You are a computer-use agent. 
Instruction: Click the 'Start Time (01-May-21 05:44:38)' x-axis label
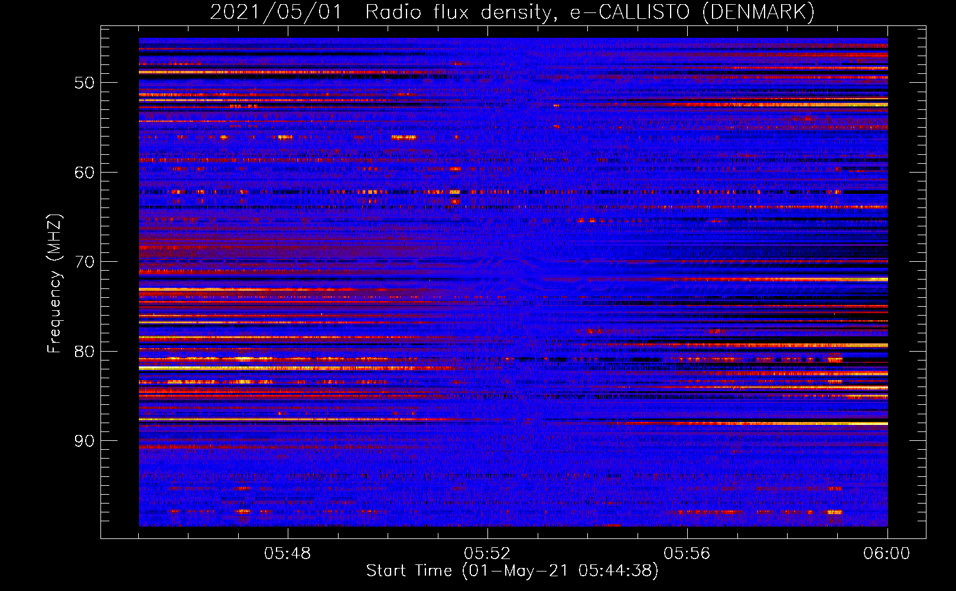tap(512, 571)
